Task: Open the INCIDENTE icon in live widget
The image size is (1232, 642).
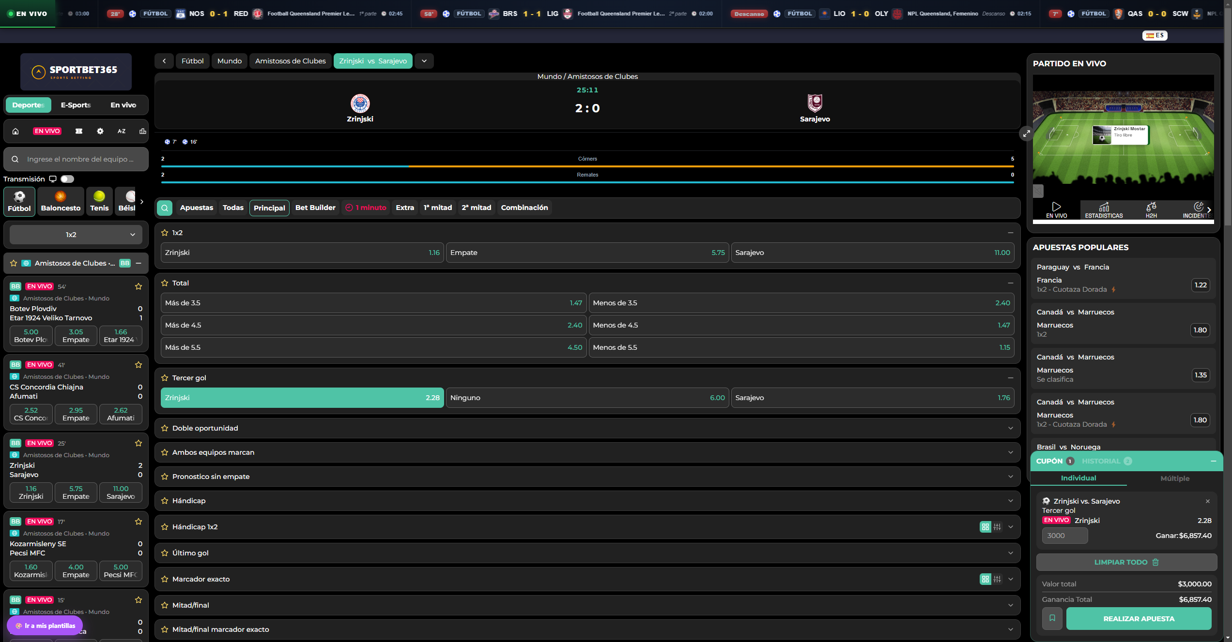Action: pos(1197,210)
